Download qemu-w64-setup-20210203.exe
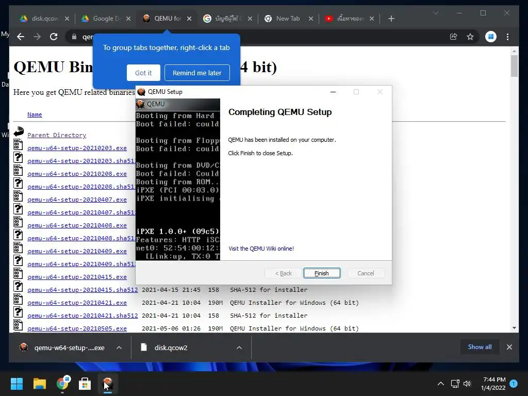528x396 pixels. click(77, 148)
